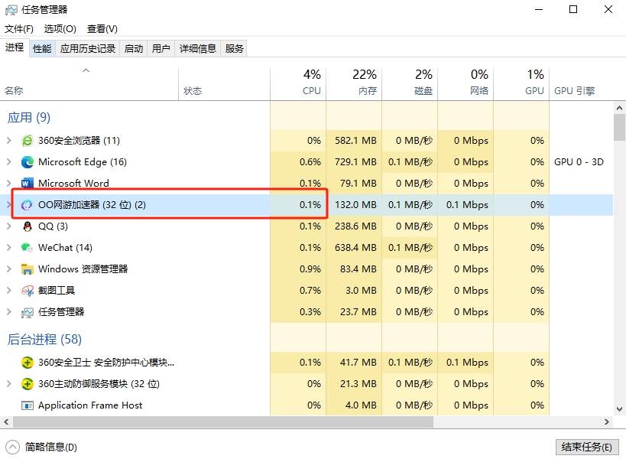Click the Microsoft Word icon
The height and width of the screenshot is (459, 626).
click(x=28, y=184)
